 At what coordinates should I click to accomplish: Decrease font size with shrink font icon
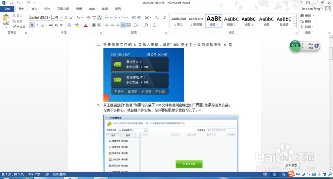point(71,18)
